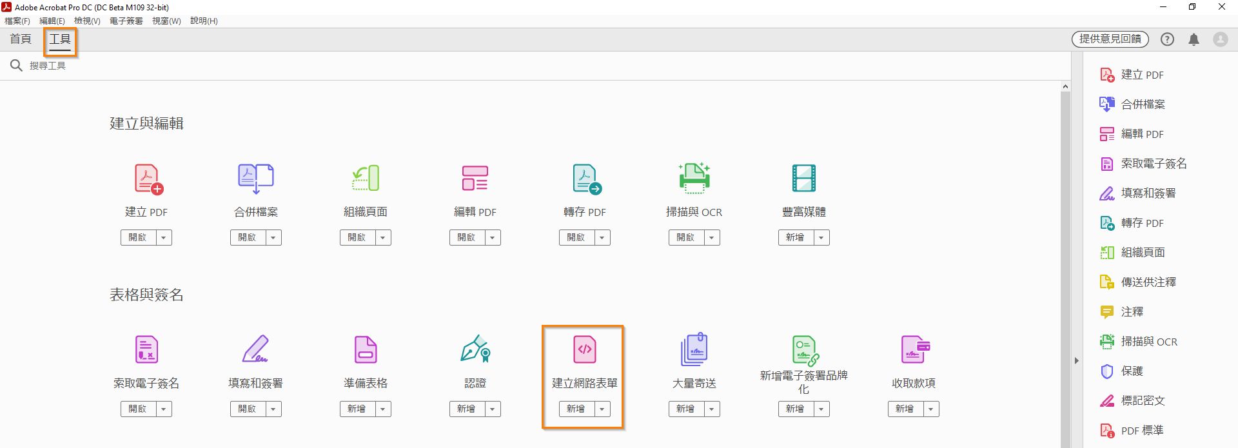Expand dropdown arrow under 組織頁面
1238x448 pixels.
click(383, 238)
